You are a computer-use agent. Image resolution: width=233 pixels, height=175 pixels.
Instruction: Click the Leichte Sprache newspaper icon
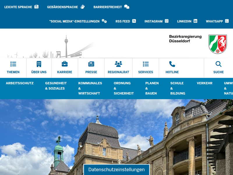36,7
